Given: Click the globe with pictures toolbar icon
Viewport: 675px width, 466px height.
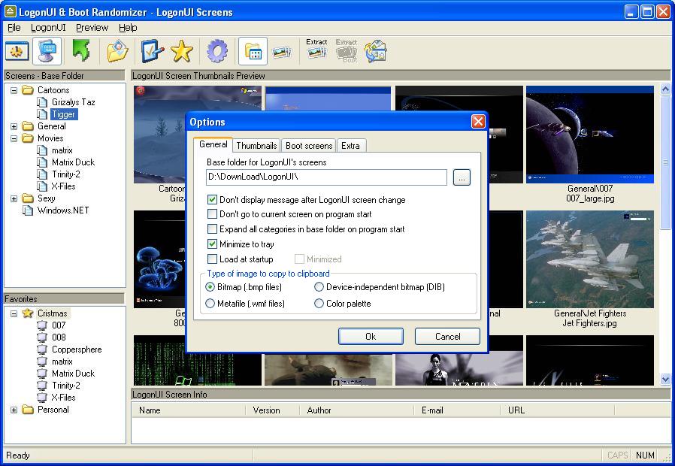Looking at the screenshot, I should tap(375, 51).
